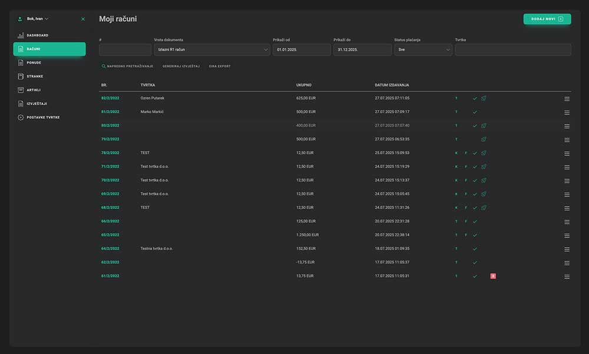Click rocket icon on invoice 79/2/2022
Viewport: 589px width, 354px height.
484,139
